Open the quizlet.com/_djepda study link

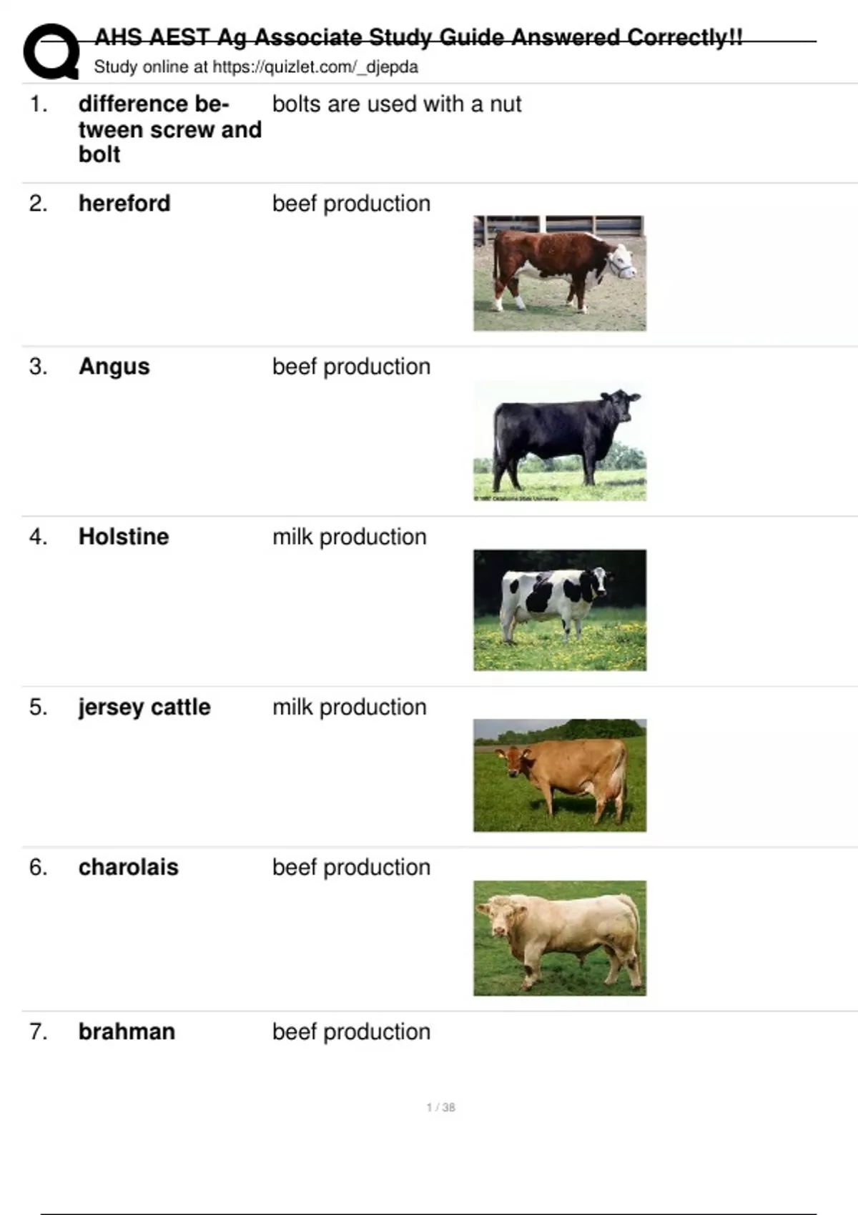tap(315, 67)
